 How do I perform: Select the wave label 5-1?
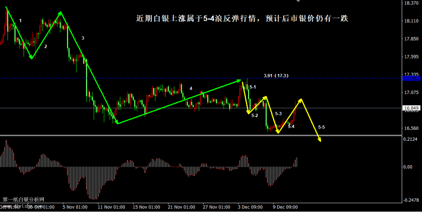click(253, 87)
